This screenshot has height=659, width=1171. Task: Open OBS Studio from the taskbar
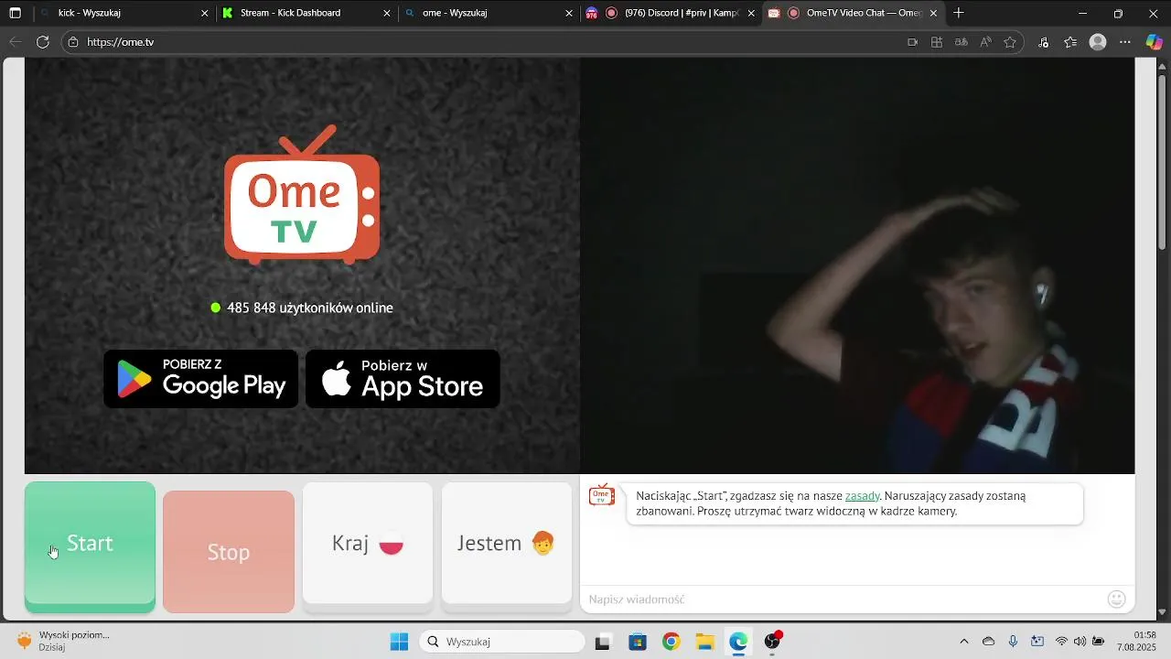773,642
